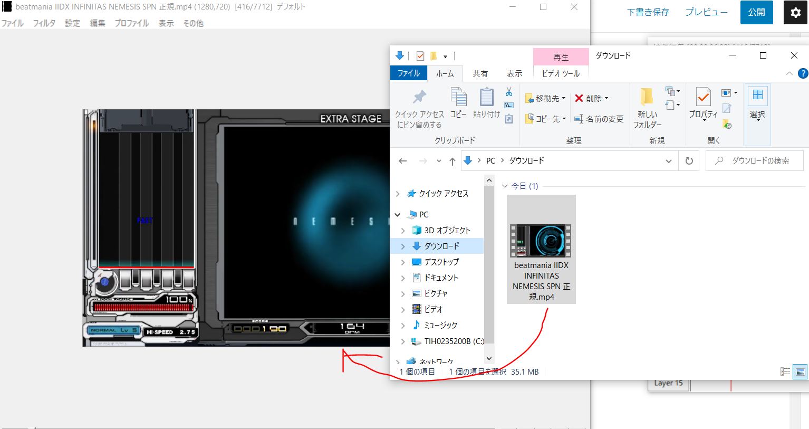Click the Copy path icon in clipboard group
The image size is (809, 429).
(509, 106)
